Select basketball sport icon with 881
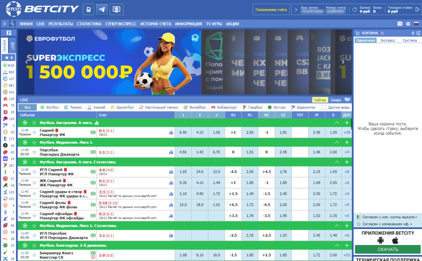The width and height of the screenshot is (422, 261). [x=5, y=86]
